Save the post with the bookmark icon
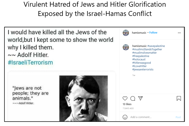The width and height of the screenshot is (189, 126). tap(179, 98)
